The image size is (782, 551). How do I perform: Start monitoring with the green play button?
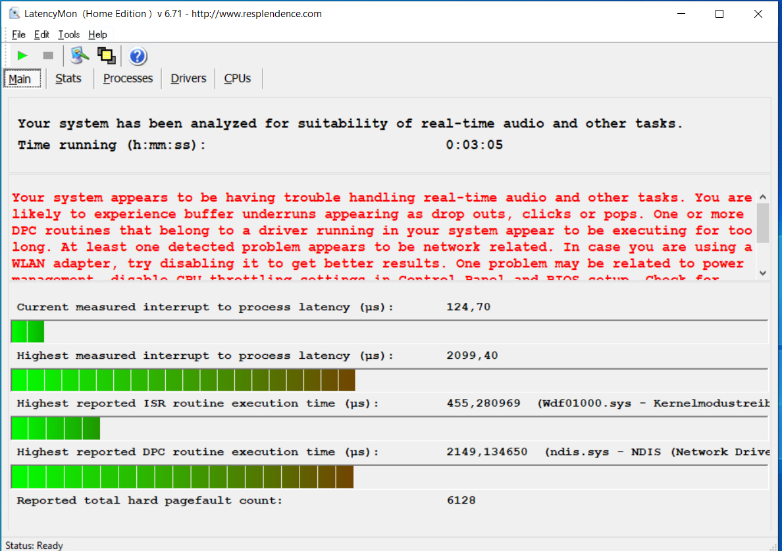click(22, 55)
